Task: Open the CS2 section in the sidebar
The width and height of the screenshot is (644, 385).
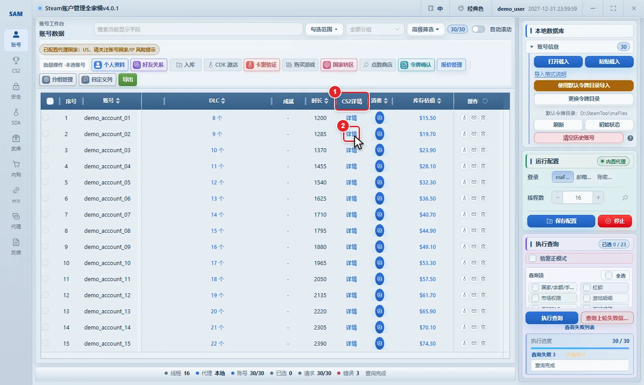Action: pos(16,64)
